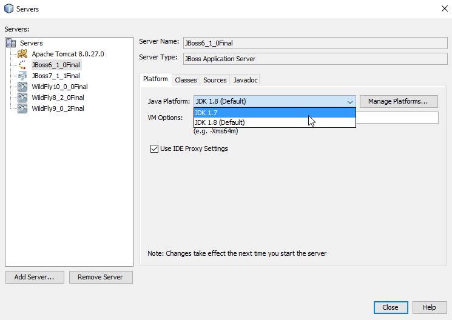The height and width of the screenshot is (320, 452).
Task: Click the JBoss6_1_0Final server icon
Action: tap(22, 65)
